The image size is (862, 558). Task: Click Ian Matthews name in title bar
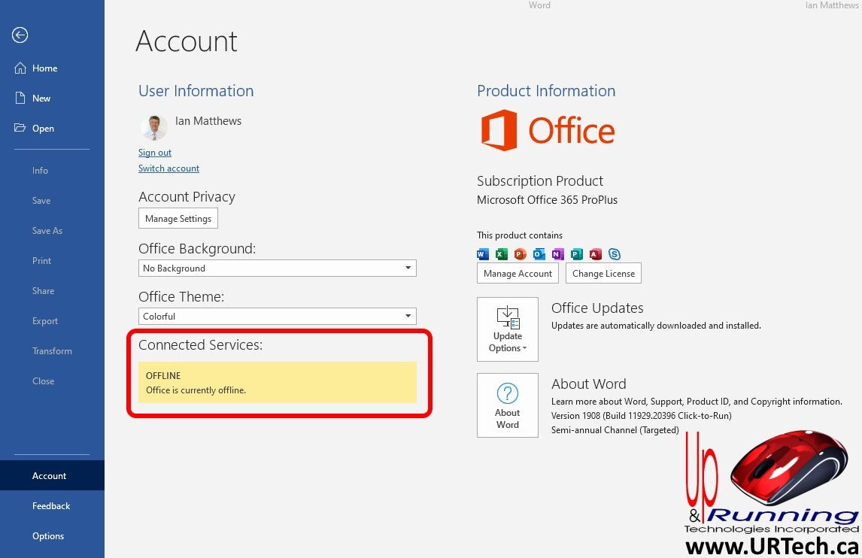tap(833, 5)
